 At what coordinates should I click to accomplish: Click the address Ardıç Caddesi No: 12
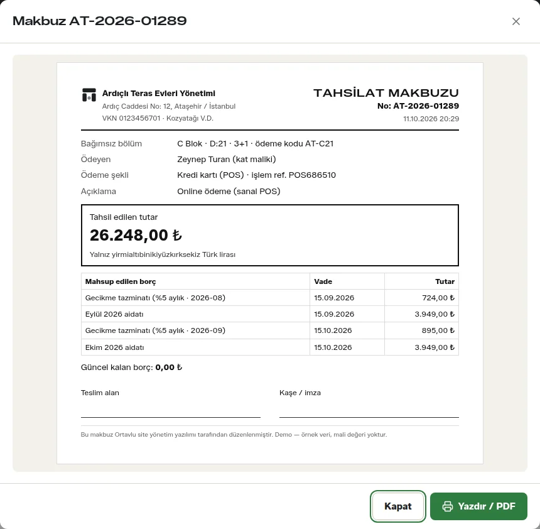(x=169, y=106)
